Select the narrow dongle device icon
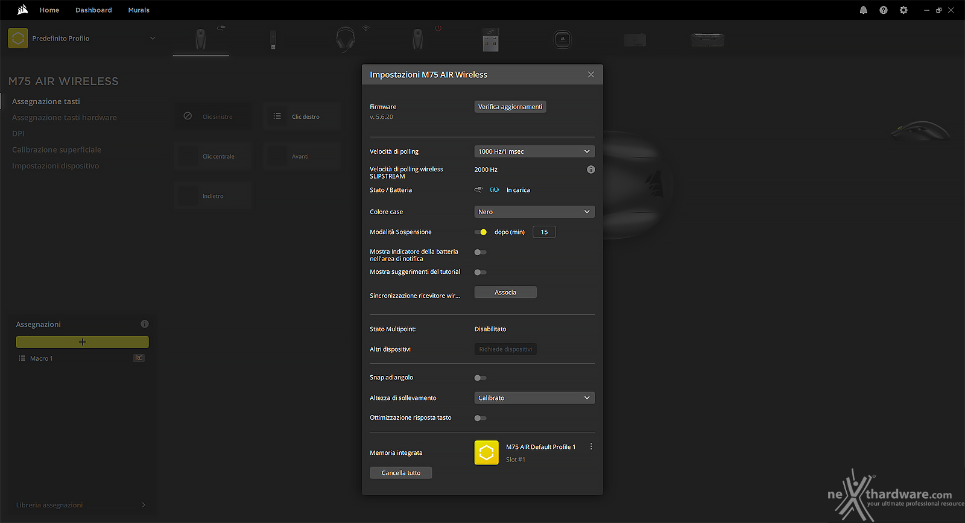The image size is (965, 523). [273, 40]
